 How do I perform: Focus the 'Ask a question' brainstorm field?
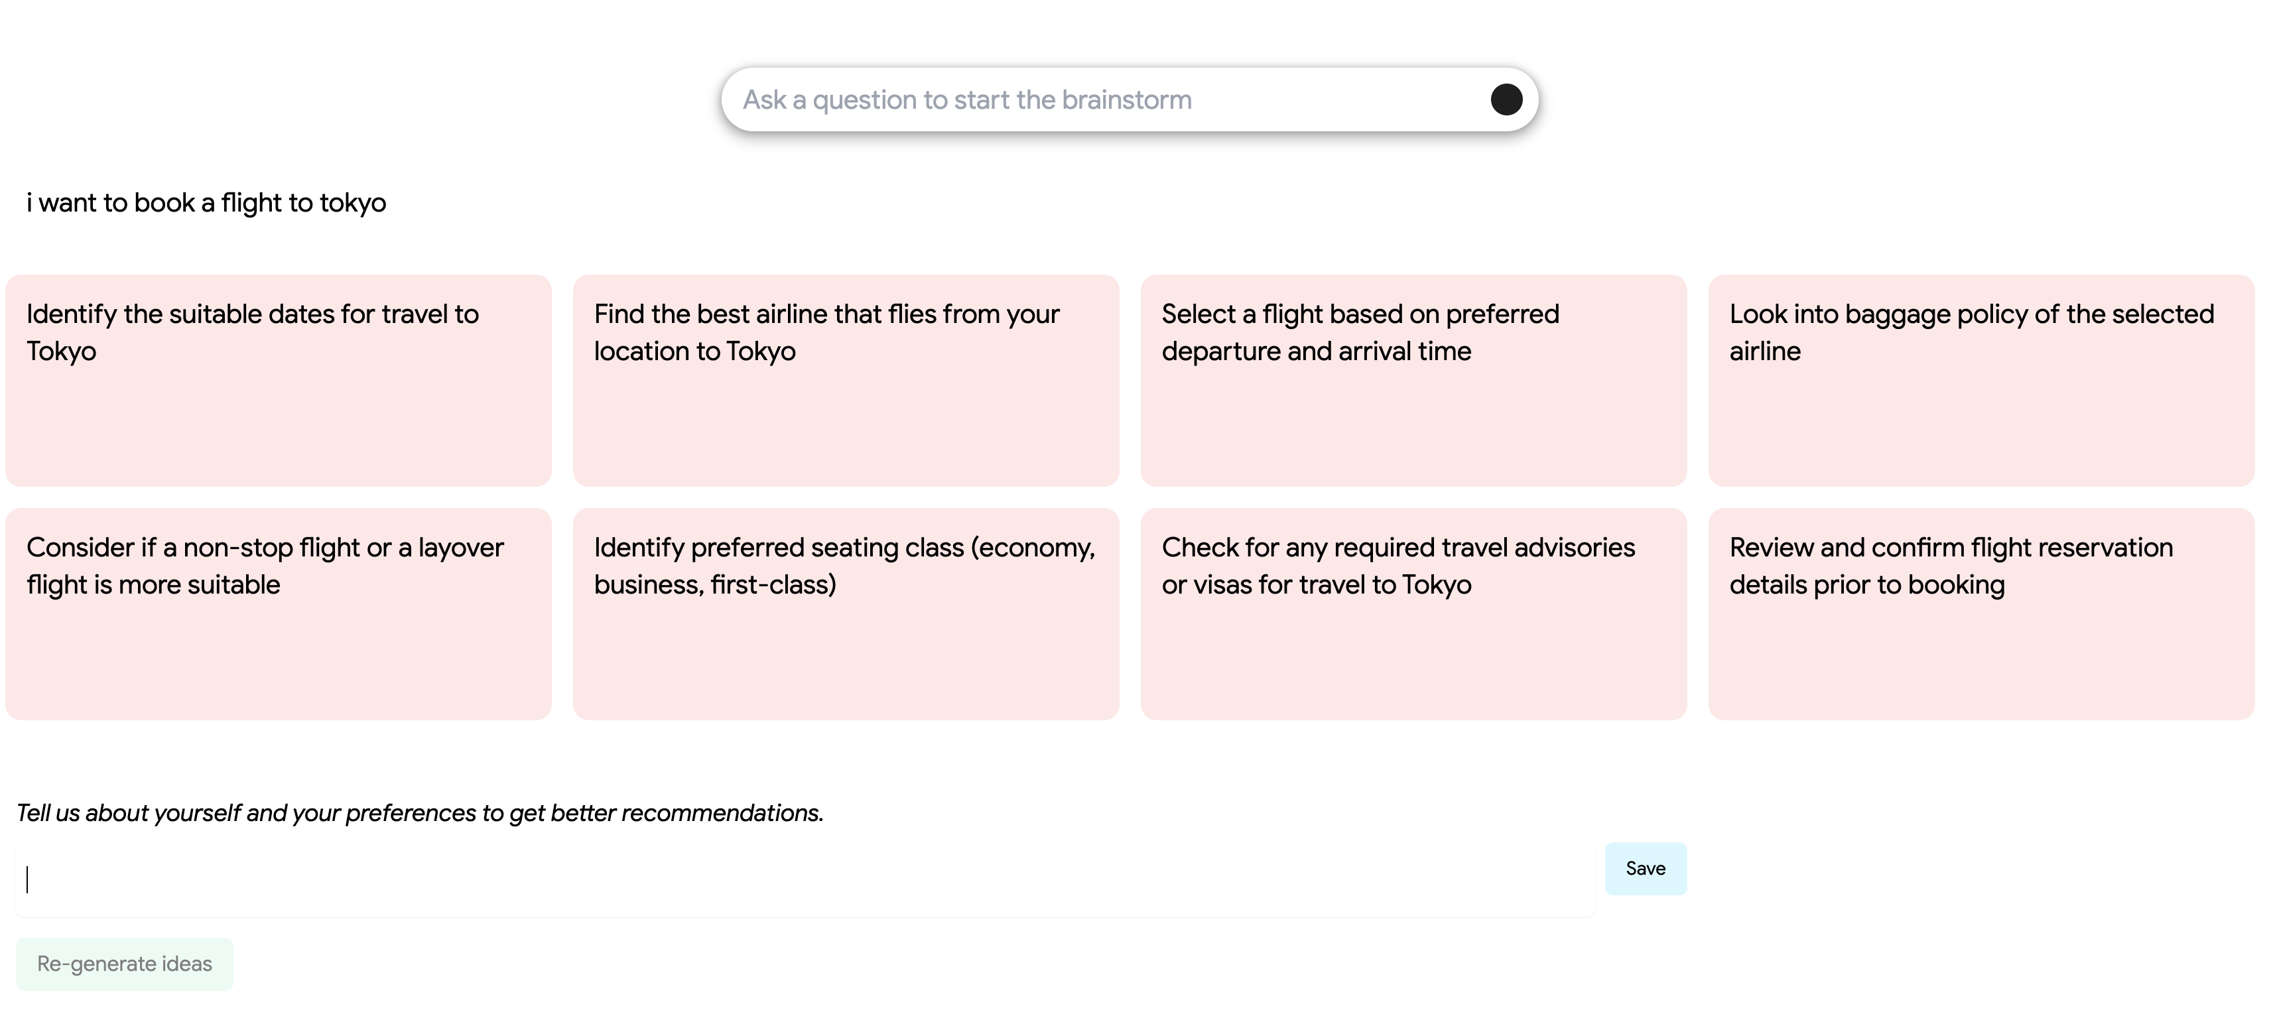[x=1102, y=99]
